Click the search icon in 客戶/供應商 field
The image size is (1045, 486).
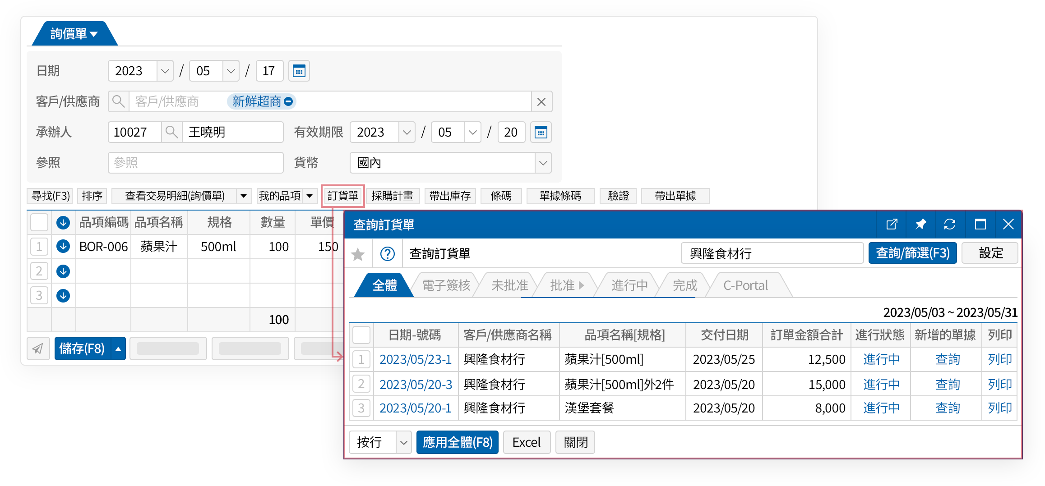[118, 101]
